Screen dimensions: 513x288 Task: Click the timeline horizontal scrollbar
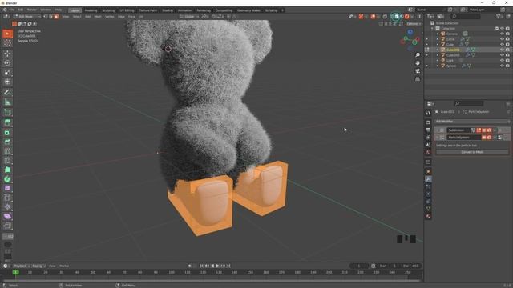[x=211, y=281]
